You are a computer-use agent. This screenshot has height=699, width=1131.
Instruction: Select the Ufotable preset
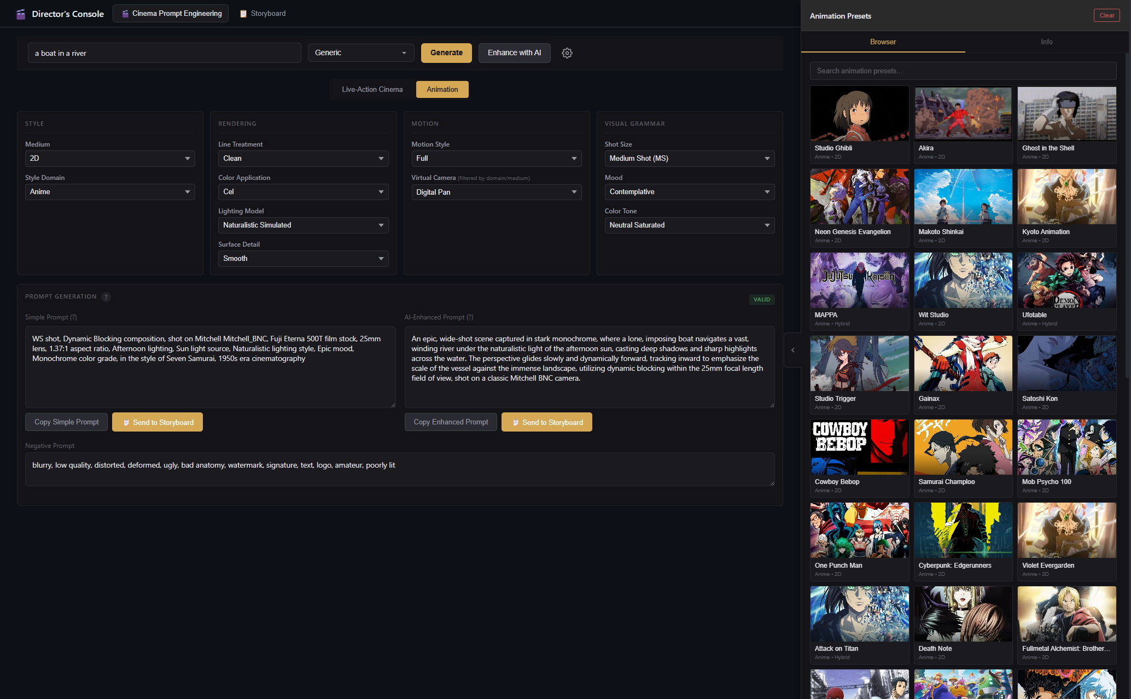pos(1067,291)
